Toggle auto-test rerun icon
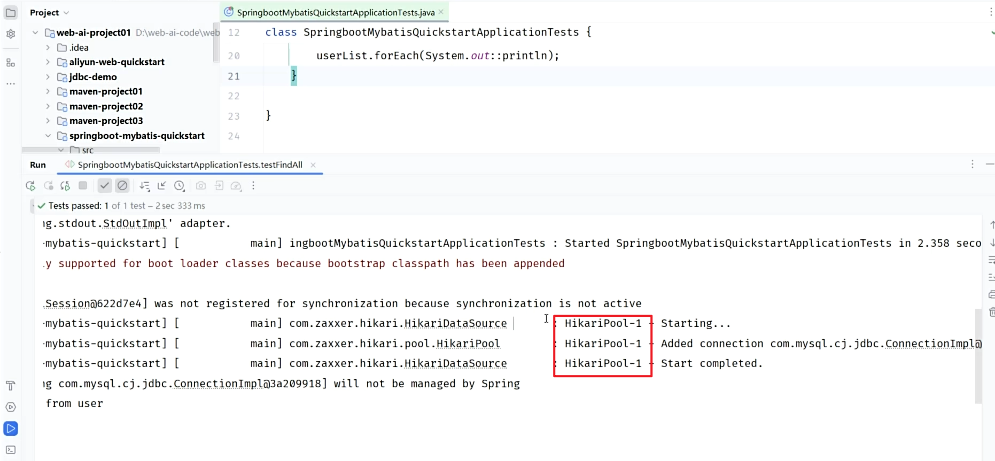The height and width of the screenshot is (461, 995). pos(65,186)
